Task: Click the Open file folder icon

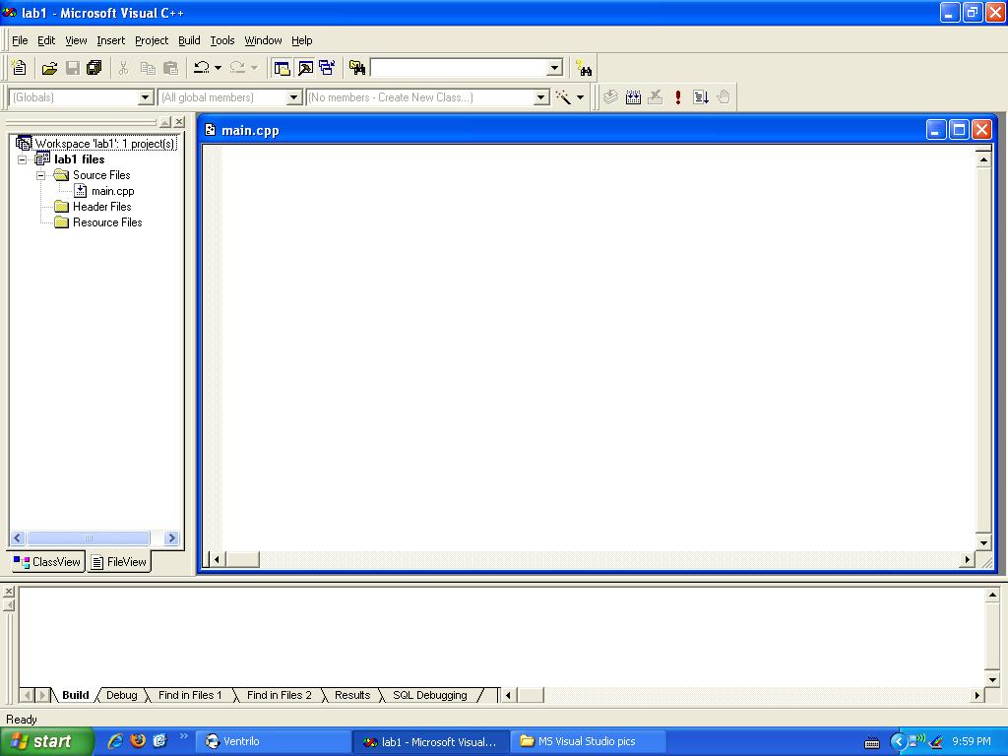Action: pos(49,68)
